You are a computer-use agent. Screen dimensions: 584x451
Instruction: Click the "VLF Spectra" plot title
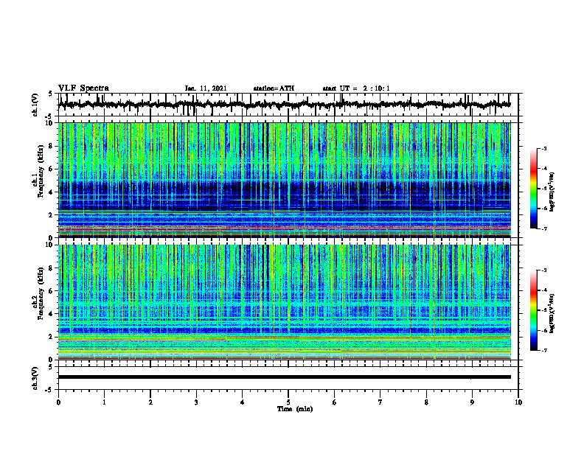click(83, 88)
